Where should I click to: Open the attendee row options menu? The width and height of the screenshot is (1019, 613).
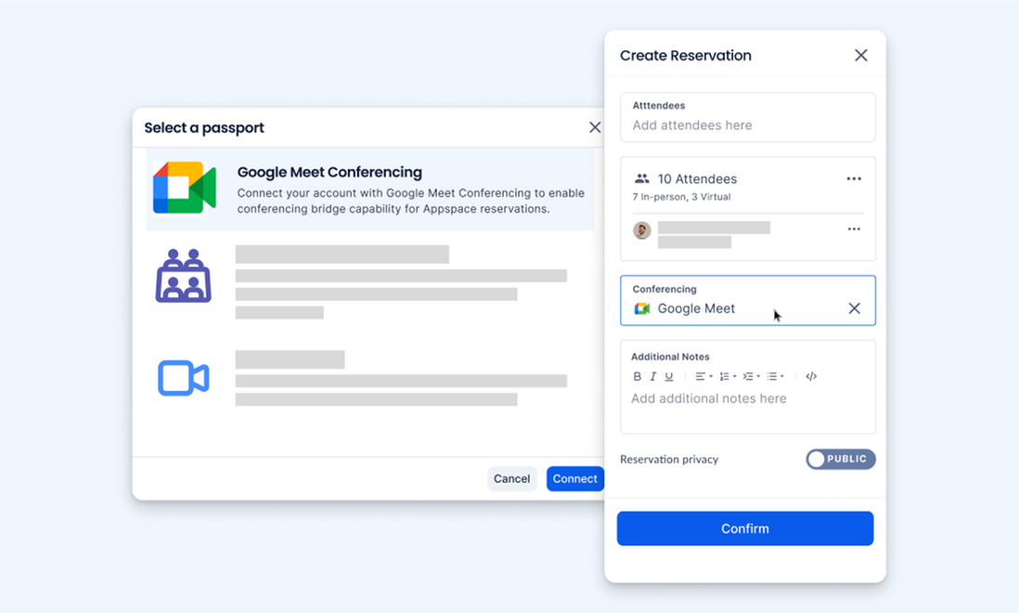853,228
